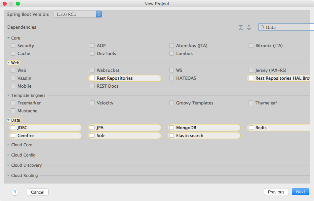The height and width of the screenshot is (201, 314).
Task: Select the Bitronix (JTA) checkbox
Action: pos(251,45)
